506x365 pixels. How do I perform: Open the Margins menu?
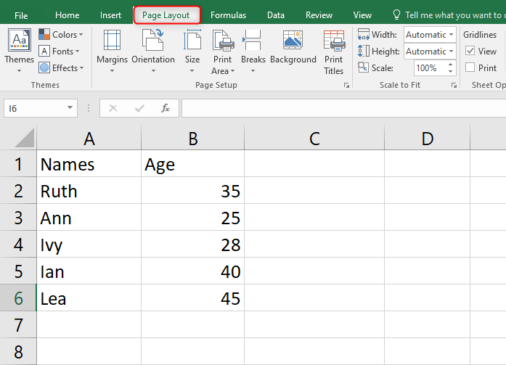(x=112, y=51)
